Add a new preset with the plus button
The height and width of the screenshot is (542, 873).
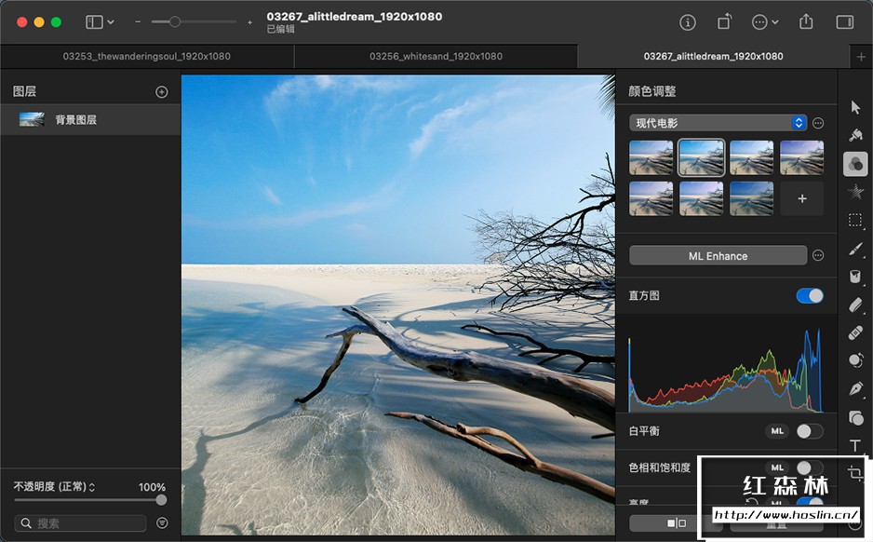[801, 197]
